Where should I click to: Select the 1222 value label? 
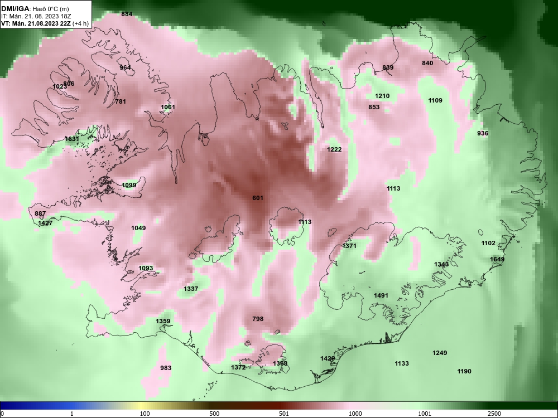click(x=334, y=149)
